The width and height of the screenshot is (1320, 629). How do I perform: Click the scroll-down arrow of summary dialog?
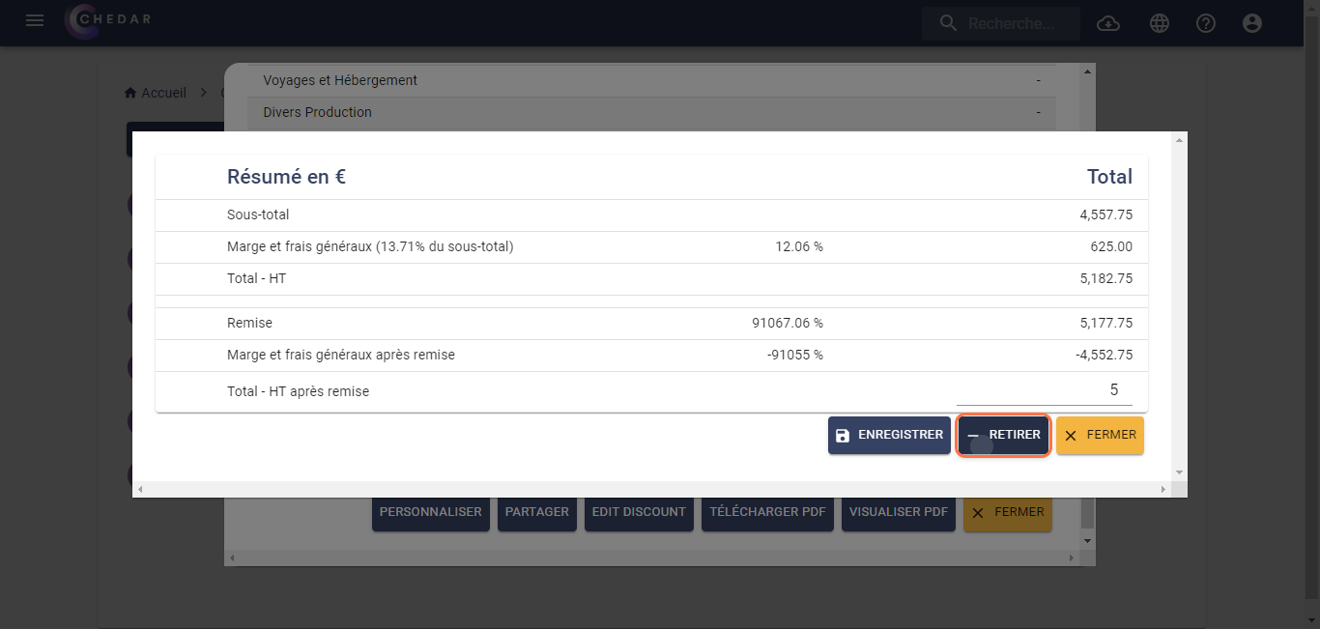click(x=1178, y=472)
